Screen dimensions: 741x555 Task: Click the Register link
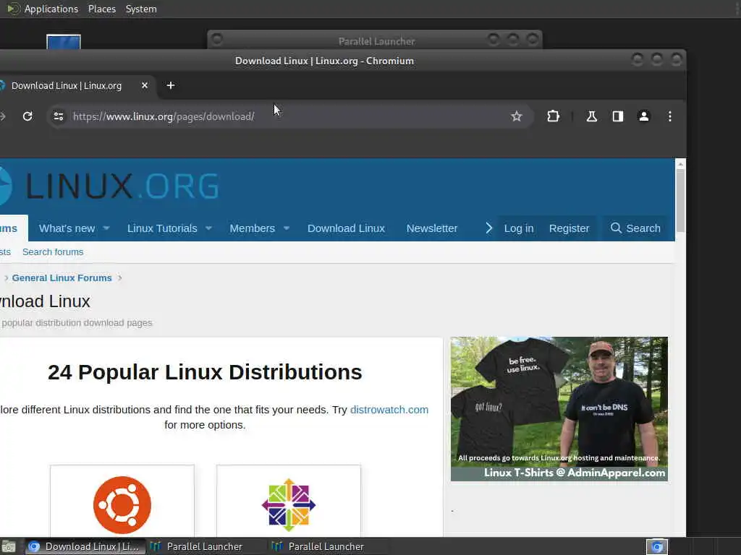(569, 228)
